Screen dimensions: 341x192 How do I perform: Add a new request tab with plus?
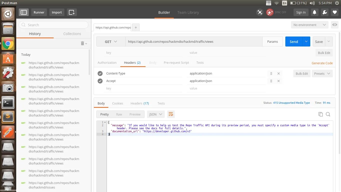point(136,27)
